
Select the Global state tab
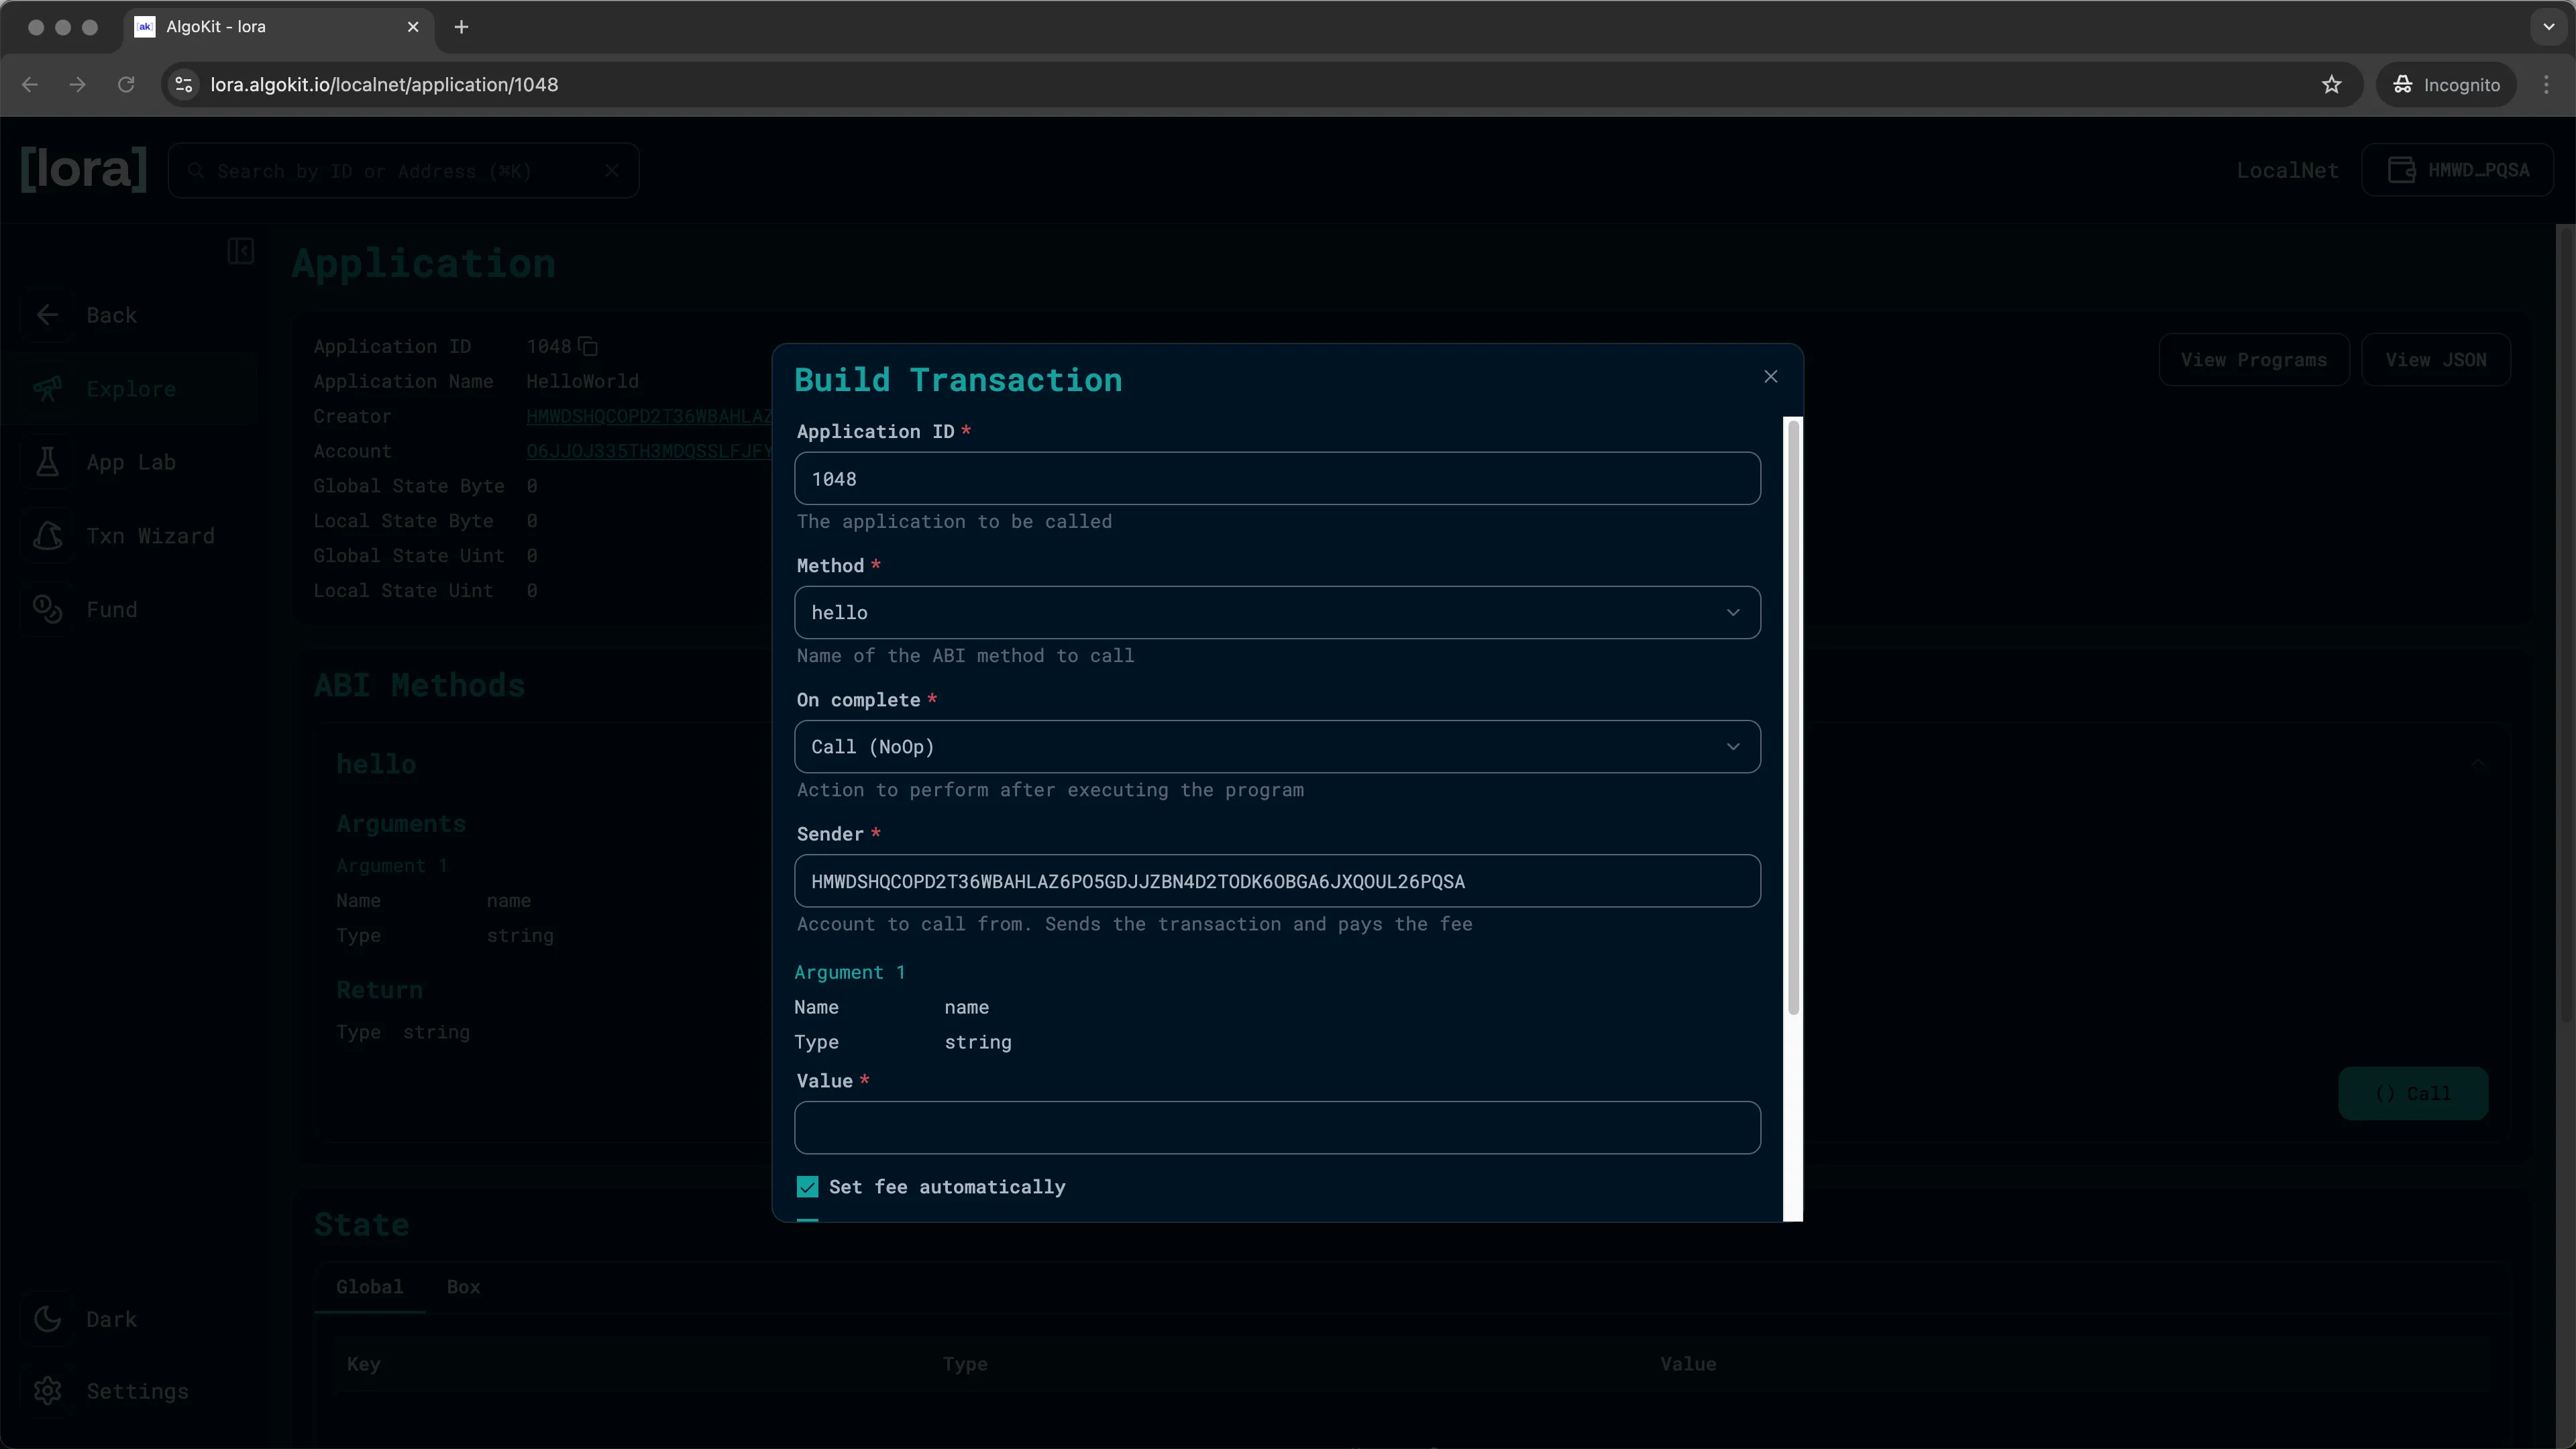pos(369,1287)
